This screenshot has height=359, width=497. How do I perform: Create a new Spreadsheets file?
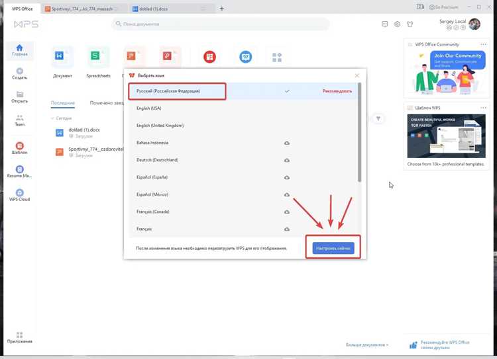point(98,63)
